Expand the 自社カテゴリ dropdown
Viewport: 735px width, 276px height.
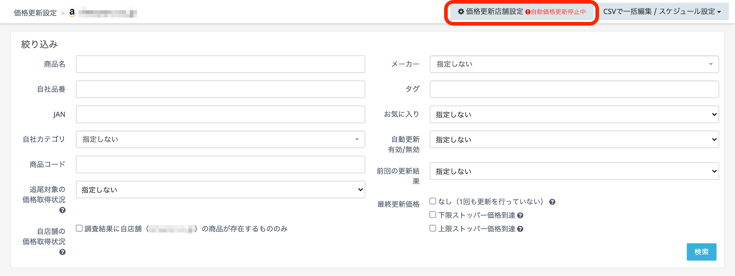[220, 139]
